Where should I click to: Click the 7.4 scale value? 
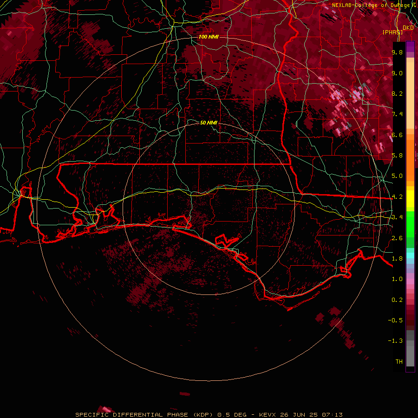coord(397,114)
